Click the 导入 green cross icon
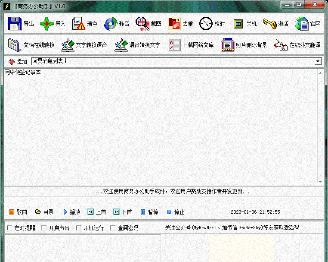This screenshot has width=328, height=262. point(46,24)
